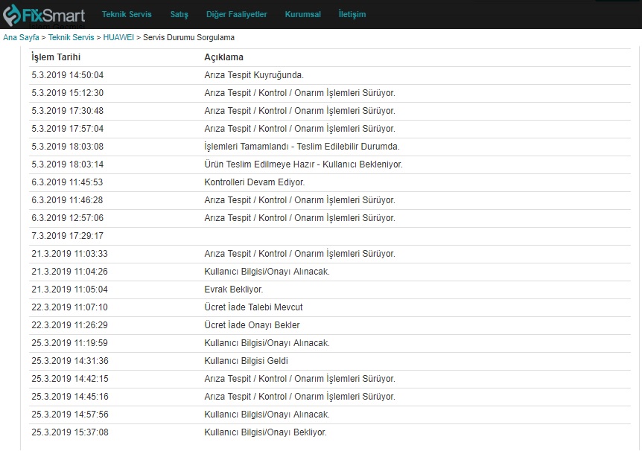Open the HUAWEI breadcrumb link
Screen dimensions: 642x451
(x=118, y=37)
